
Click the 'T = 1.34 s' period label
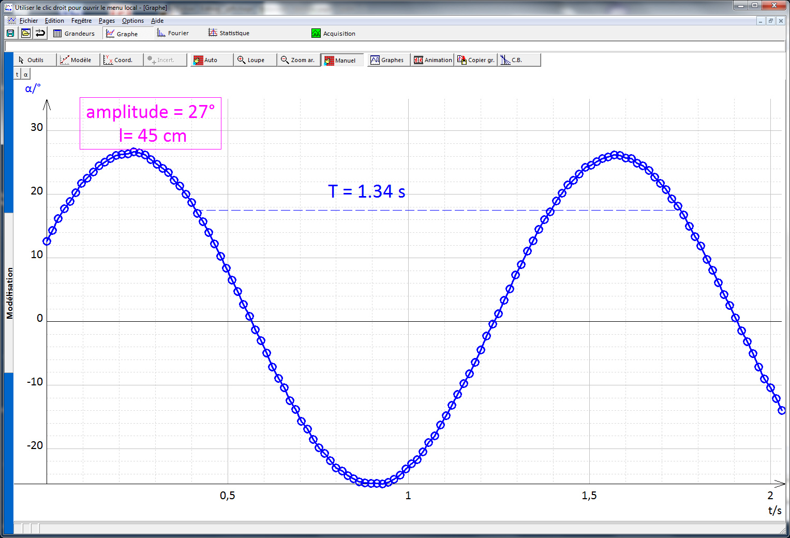pos(367,191)
